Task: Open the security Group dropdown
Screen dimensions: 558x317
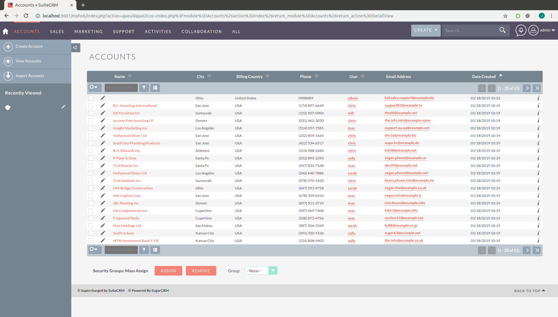Action: [x=261, y=270]
